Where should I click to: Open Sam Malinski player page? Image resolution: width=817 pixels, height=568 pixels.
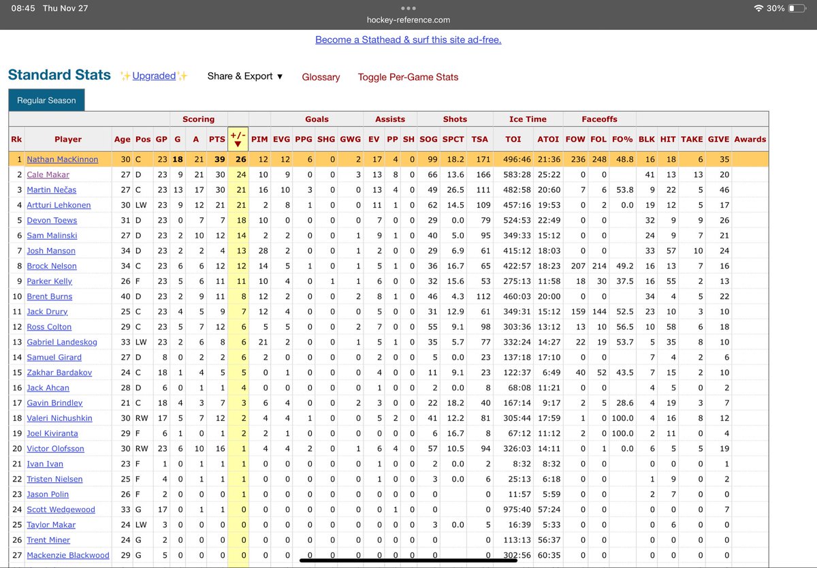(52, 236)
